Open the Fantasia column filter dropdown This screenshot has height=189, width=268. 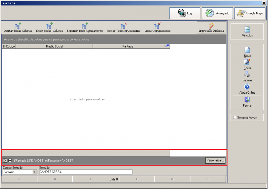pos(168,46)
